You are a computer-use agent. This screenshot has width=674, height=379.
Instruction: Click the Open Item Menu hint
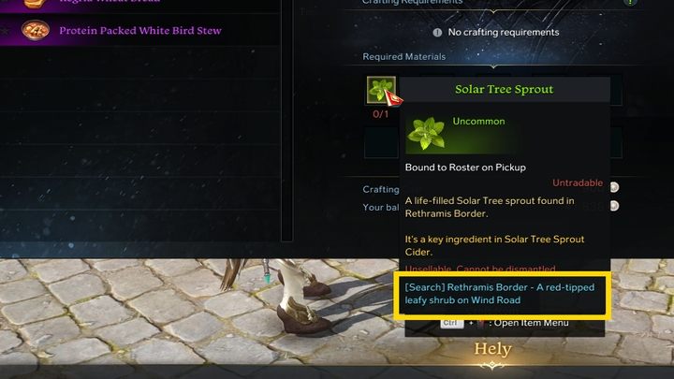531,323
